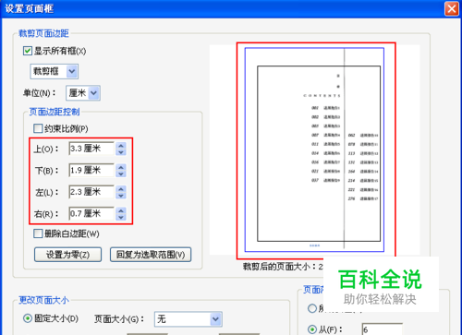This screenshot has height=335, width=462.
Task: Select the 从(F) page range radio button
Action: coord(312,329)
